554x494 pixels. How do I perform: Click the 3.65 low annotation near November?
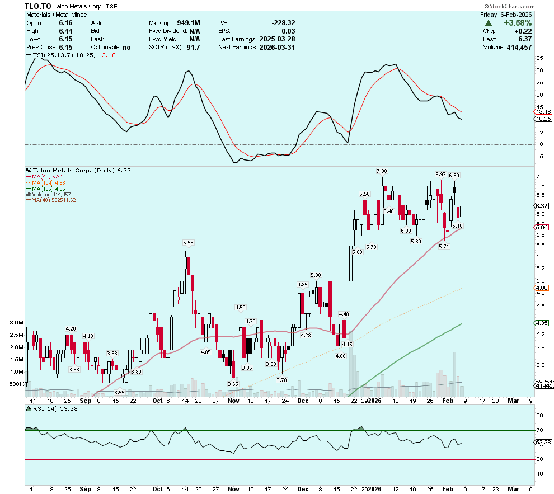tap(233, 384)
